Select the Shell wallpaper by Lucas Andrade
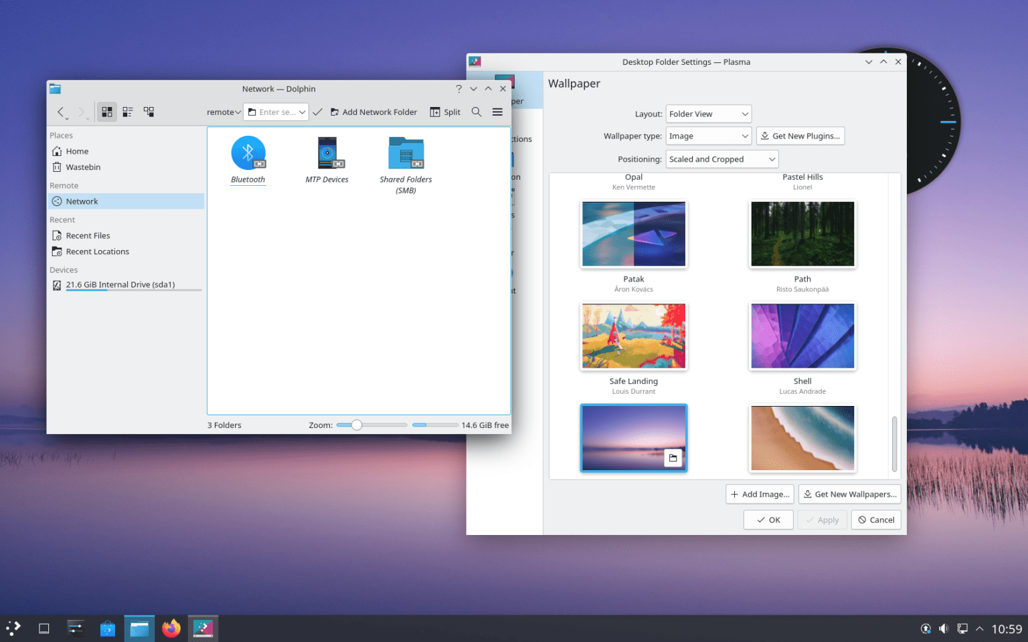 (802, 336)
